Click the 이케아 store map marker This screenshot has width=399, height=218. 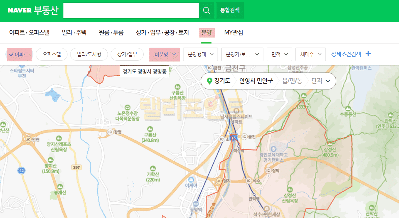point(191,180)
